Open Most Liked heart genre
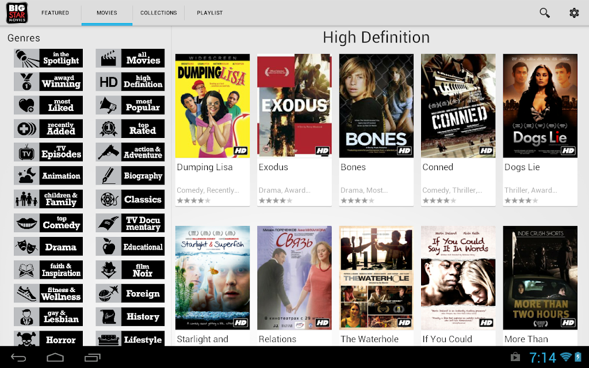The image size is (589, 368). pos(48,105)
